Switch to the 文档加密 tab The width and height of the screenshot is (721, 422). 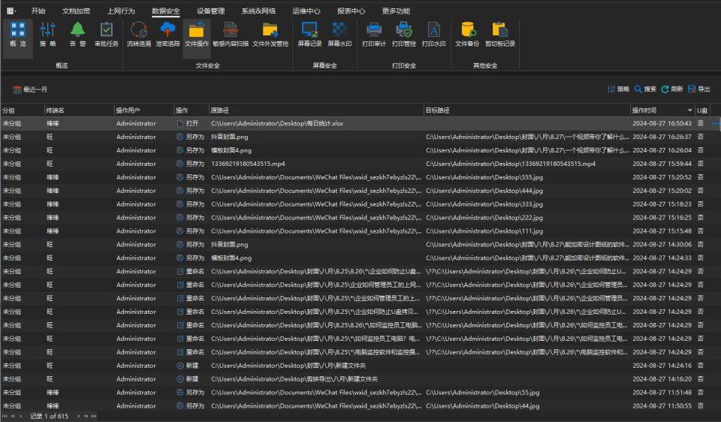click(x=77, y=11)
